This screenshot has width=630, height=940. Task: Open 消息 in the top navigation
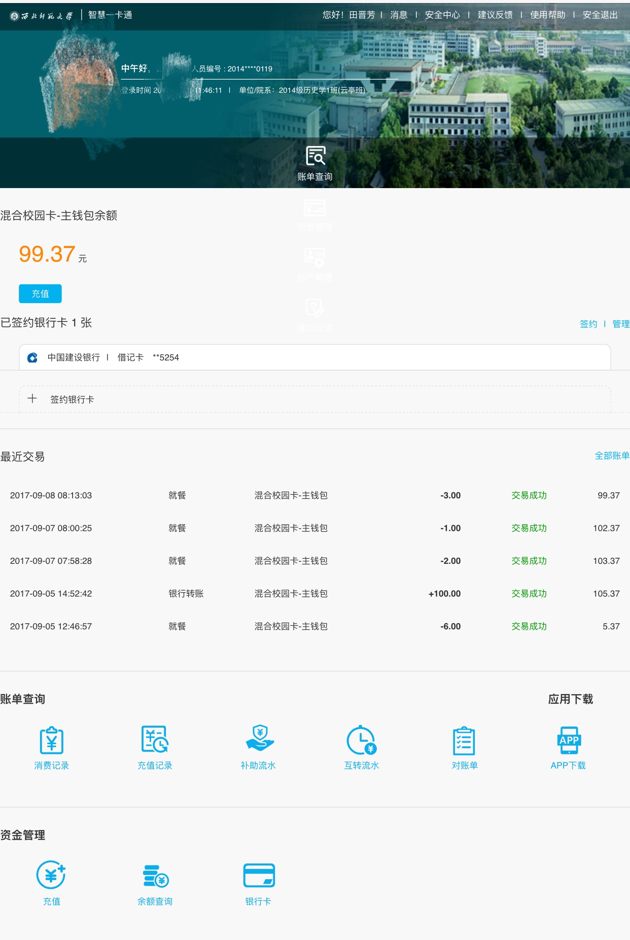click(x=399, y=15)
